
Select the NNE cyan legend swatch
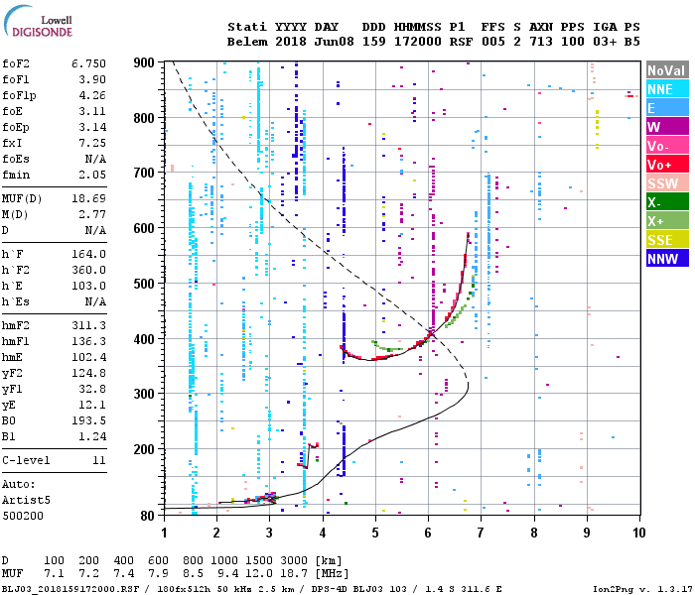click(667, 89)
